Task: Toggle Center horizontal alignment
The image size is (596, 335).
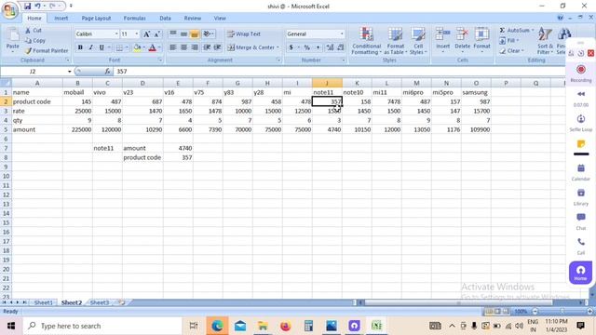Action: [183, 47]
